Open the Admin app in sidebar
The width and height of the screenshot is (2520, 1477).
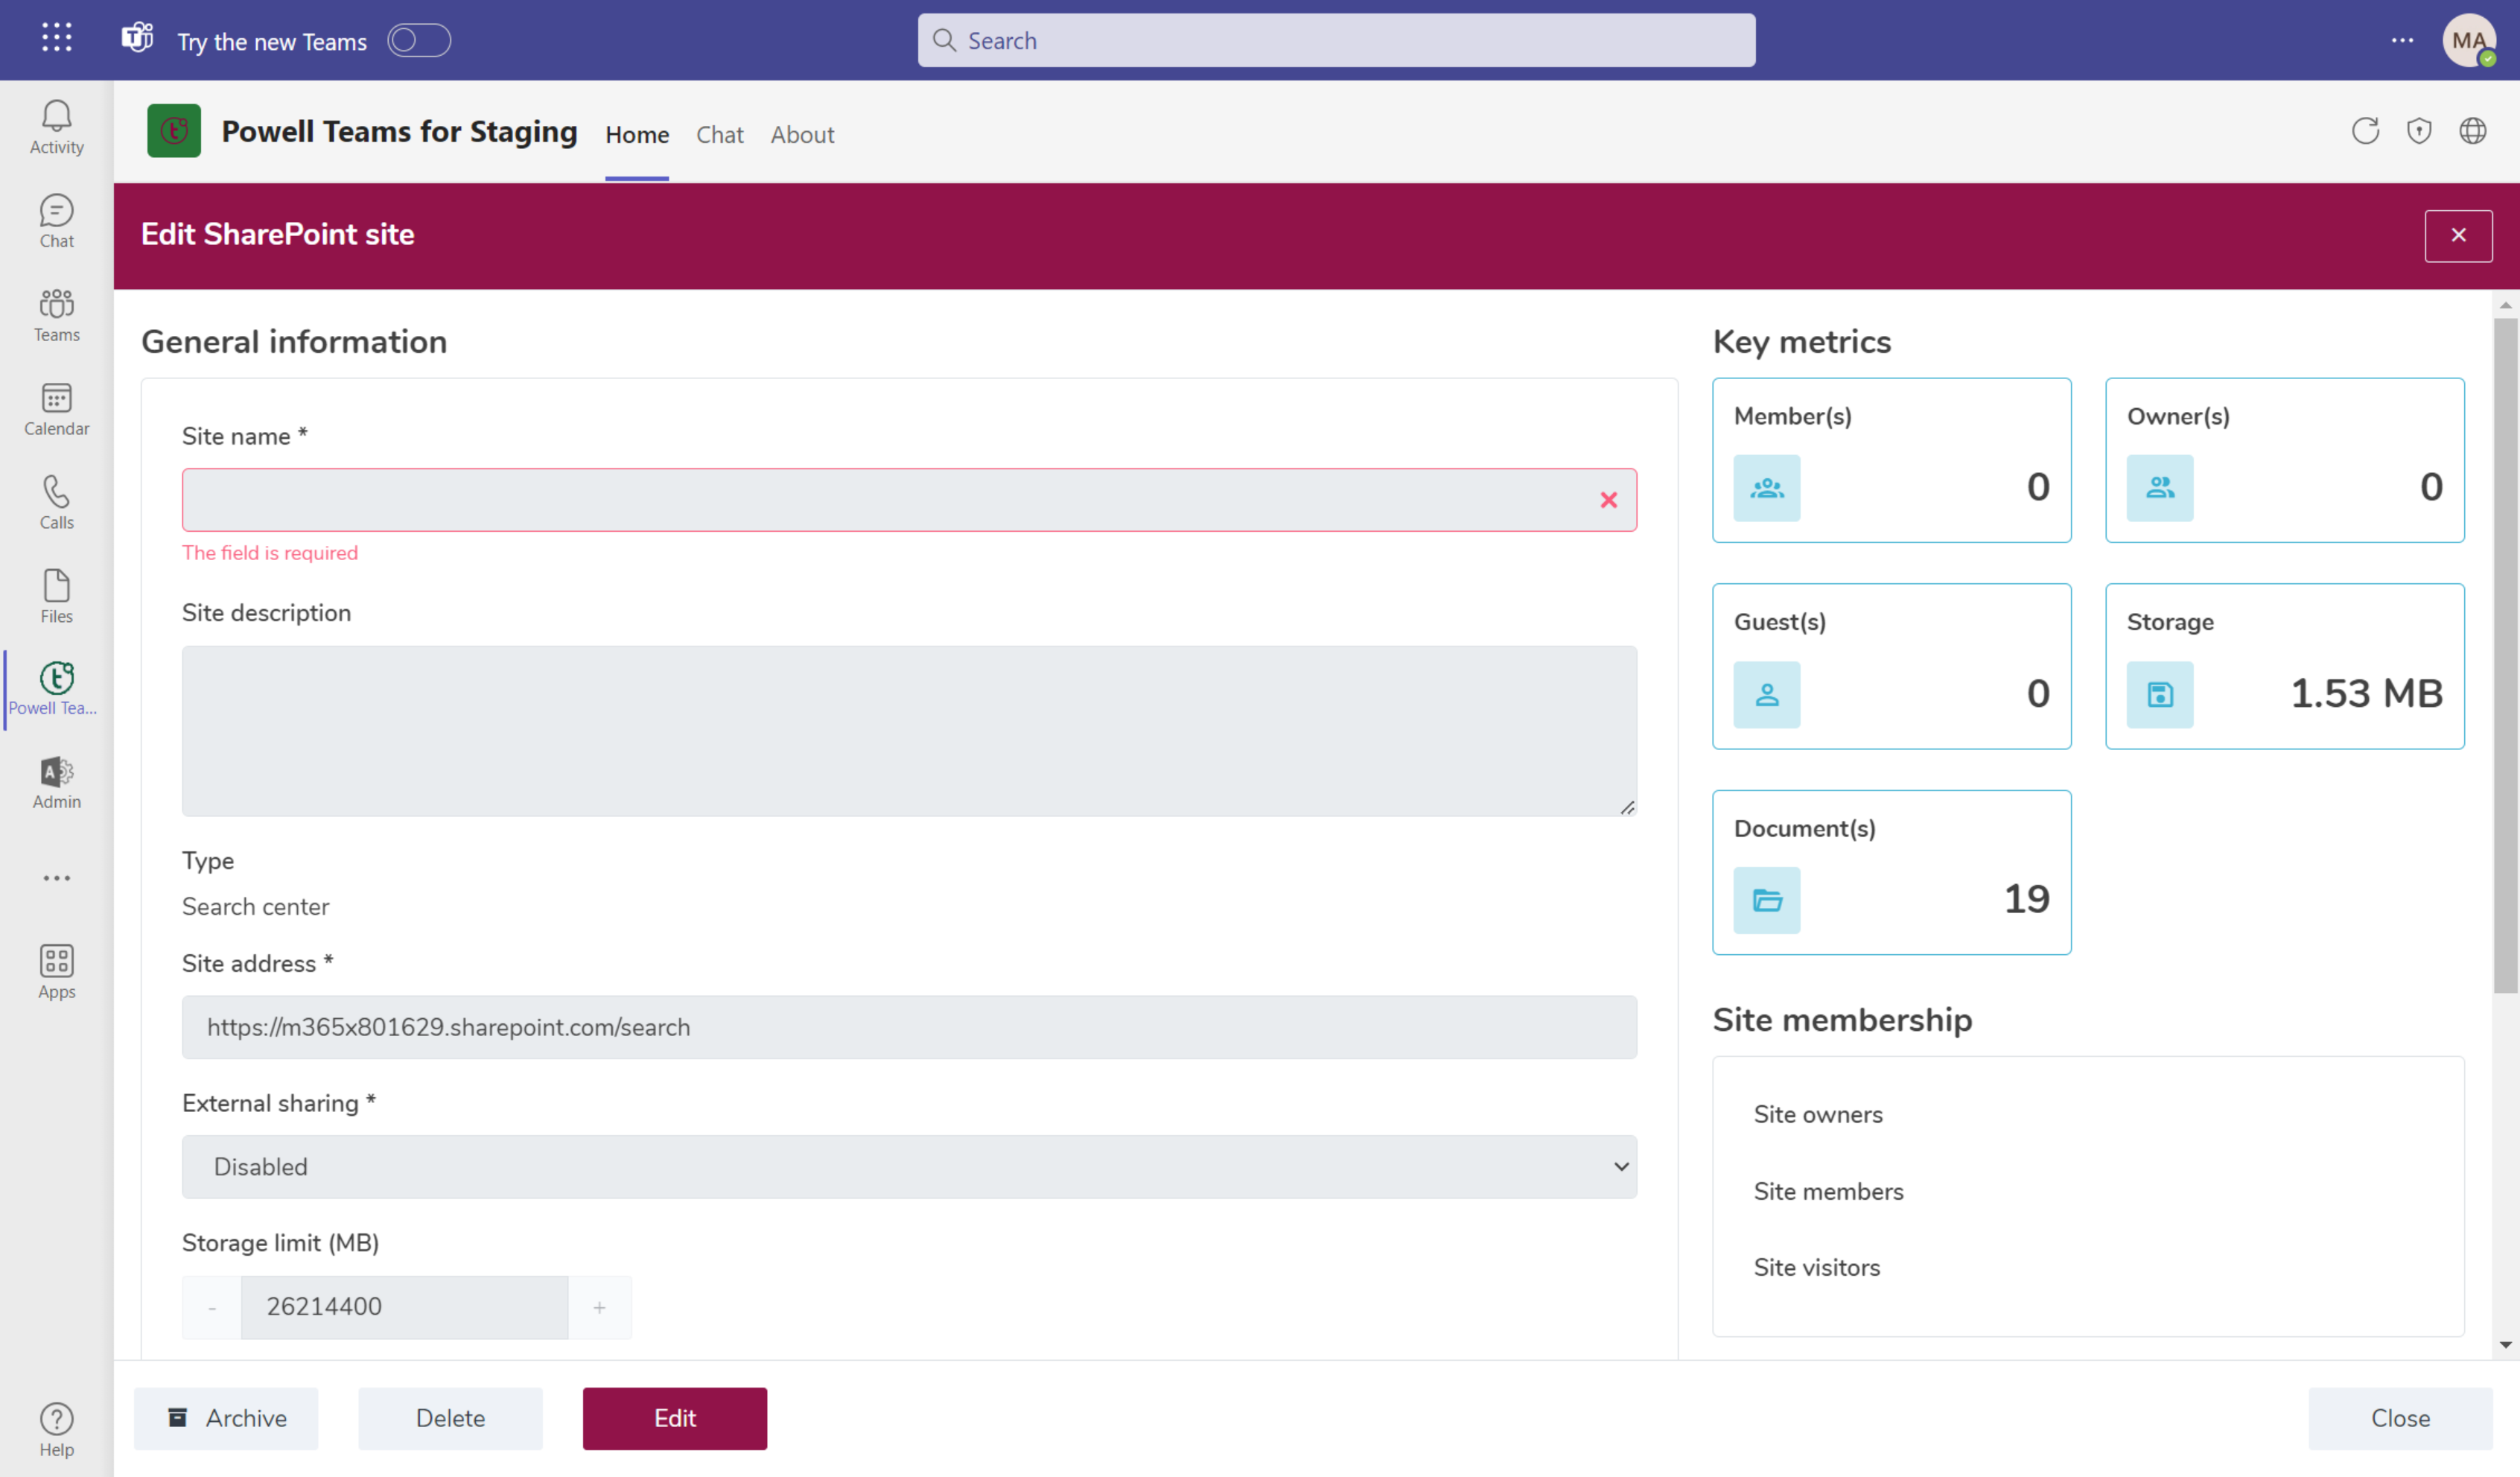pyautogui.click(x=57, y=783)
